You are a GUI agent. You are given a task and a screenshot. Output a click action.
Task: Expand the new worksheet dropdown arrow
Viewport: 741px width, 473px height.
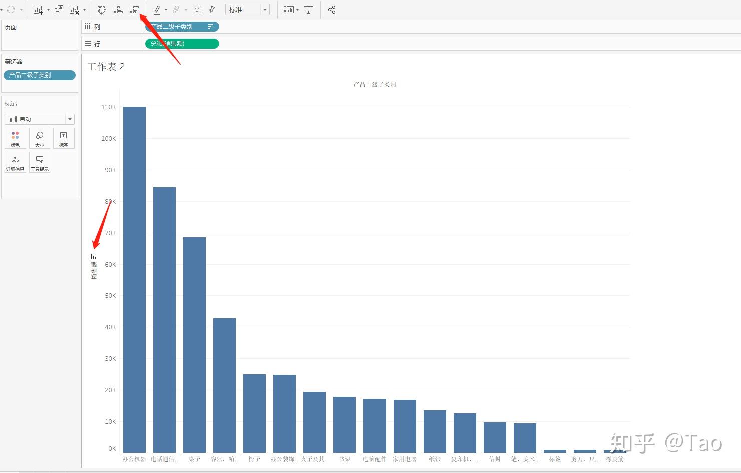click(x=48, y=10)
